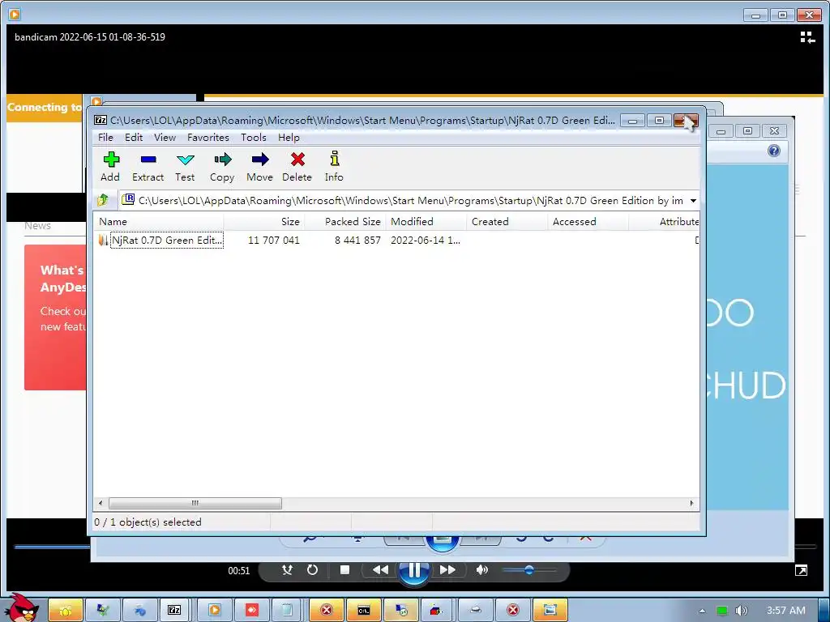
Task: Click the fast forward button in player
Action: click(x=447, y=569)
